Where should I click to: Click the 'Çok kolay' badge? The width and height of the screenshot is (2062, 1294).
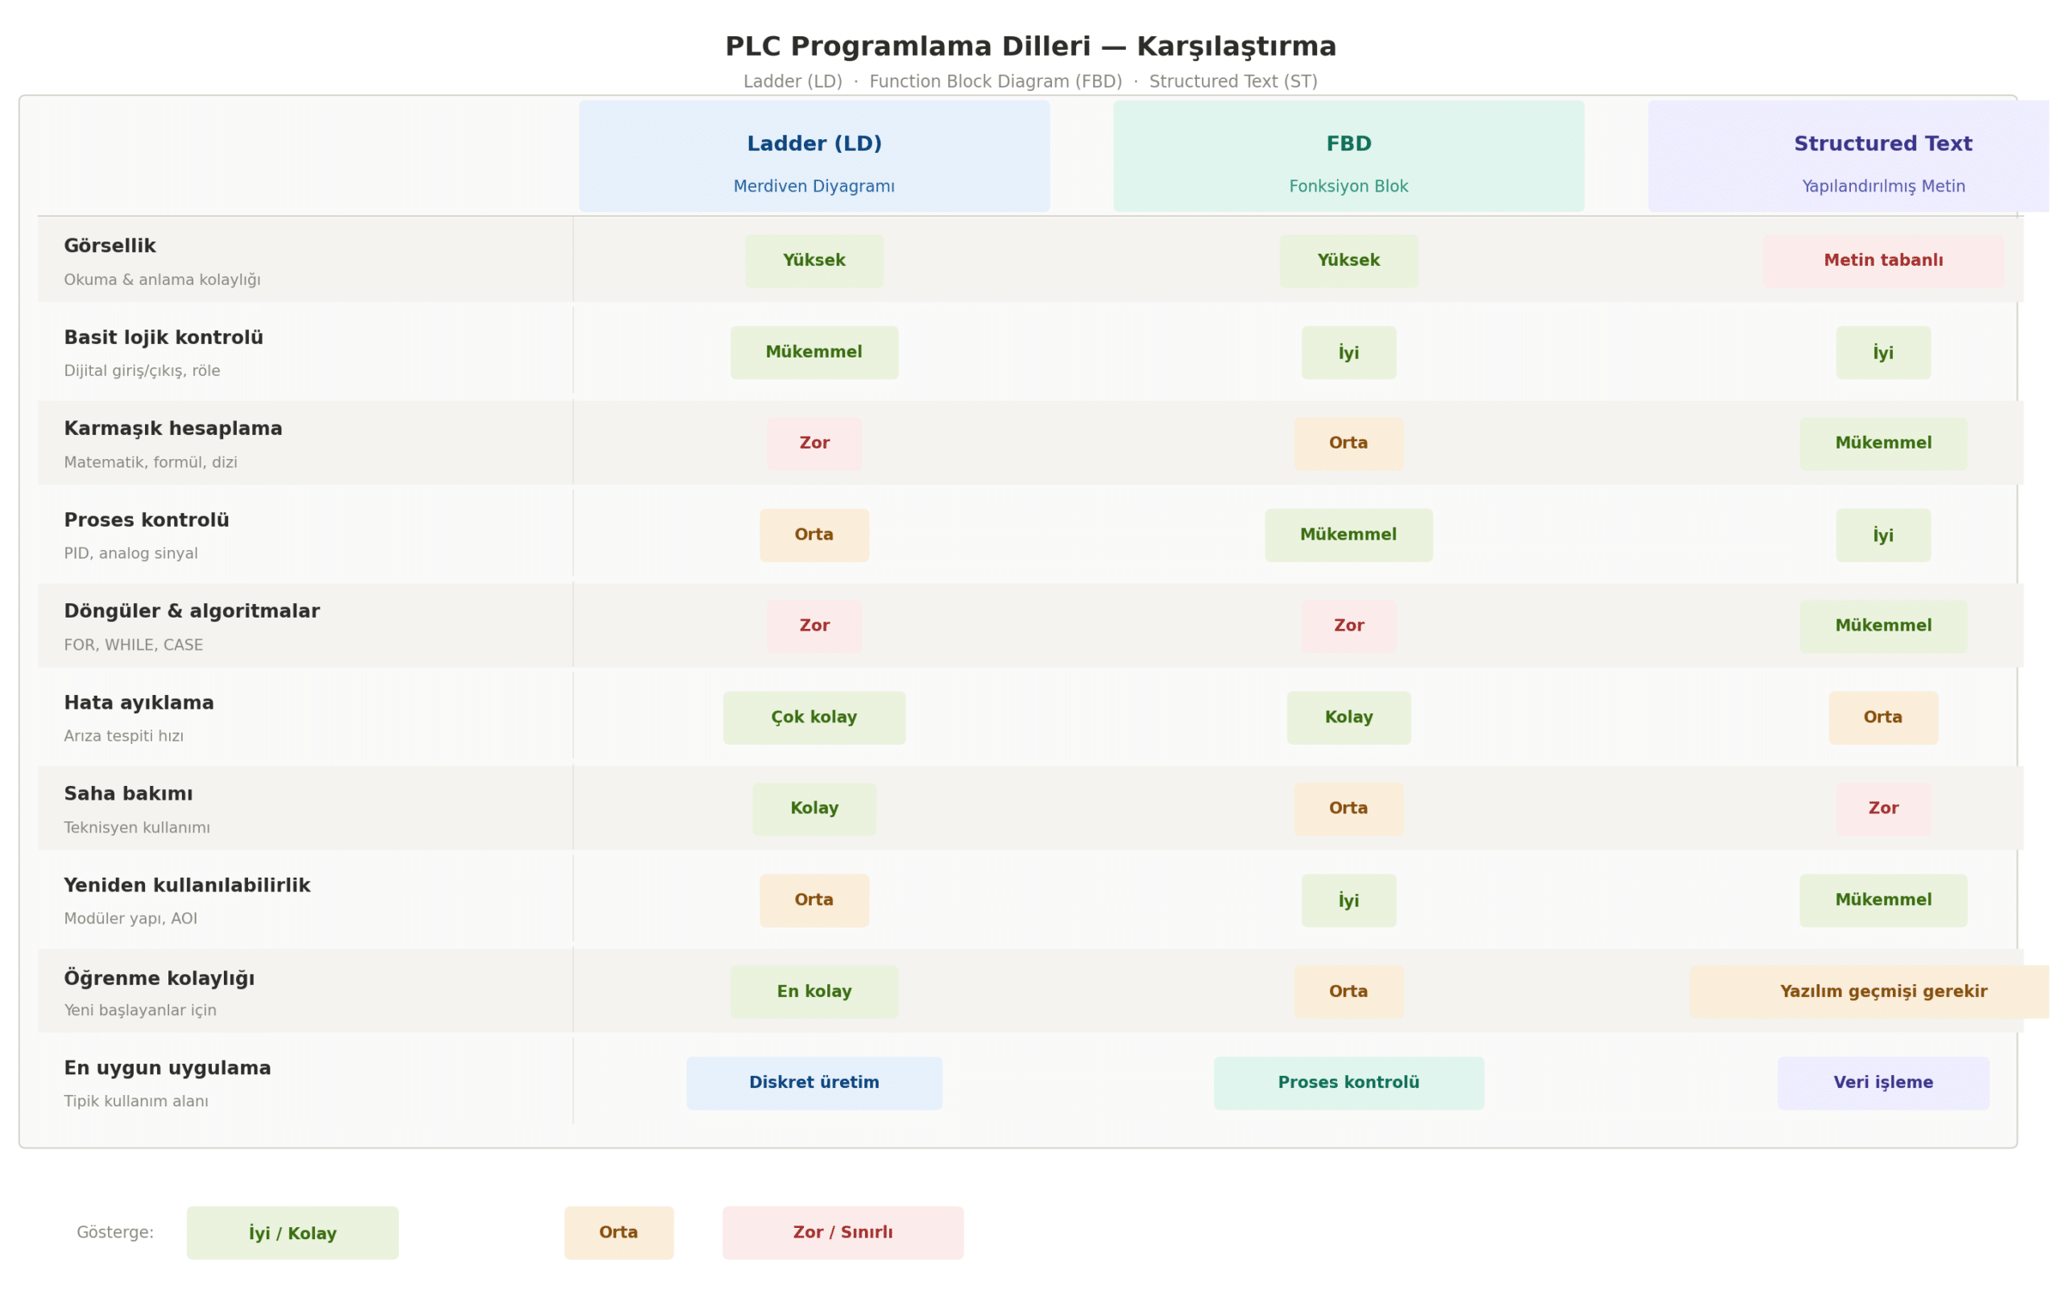click(814, 717)
